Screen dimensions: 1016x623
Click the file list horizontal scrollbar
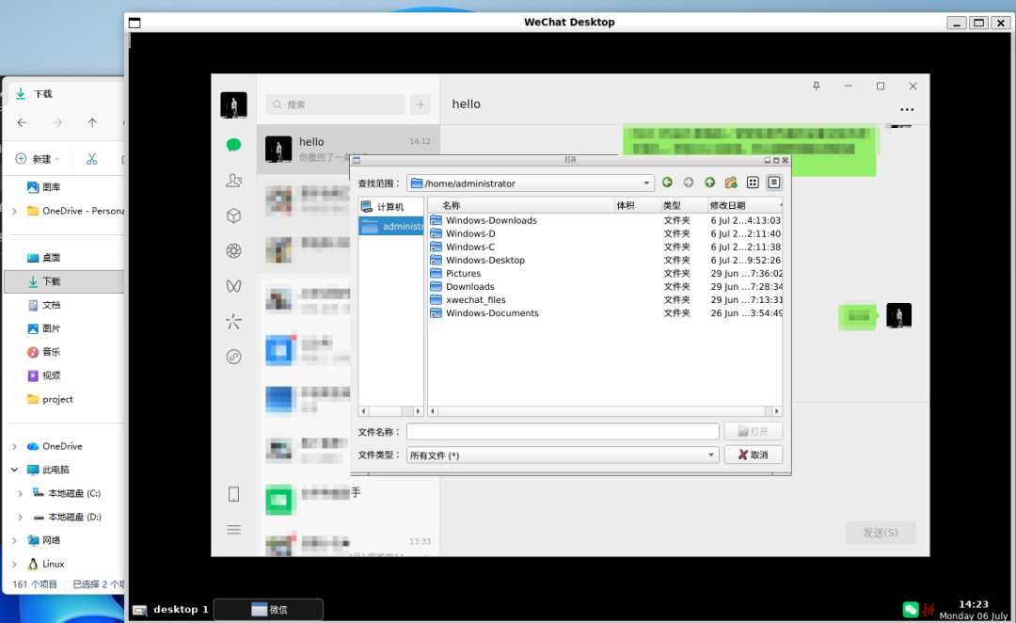605,411
